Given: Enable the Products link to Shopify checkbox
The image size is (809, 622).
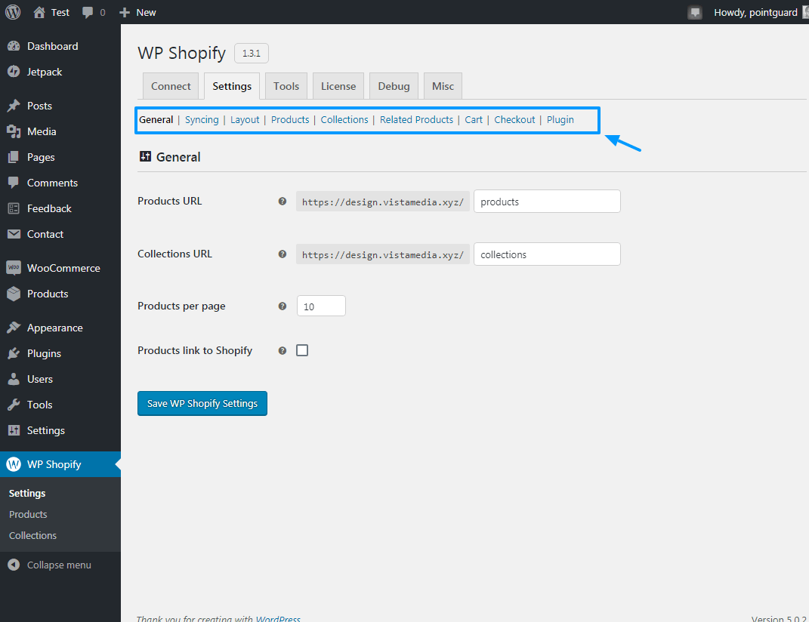Looking at the screenshot, I should pos(302,349).
